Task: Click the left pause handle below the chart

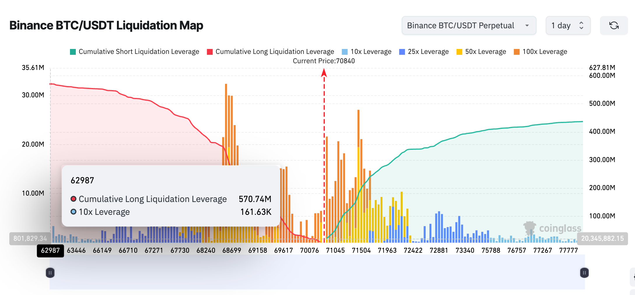Action: point(50,273)
